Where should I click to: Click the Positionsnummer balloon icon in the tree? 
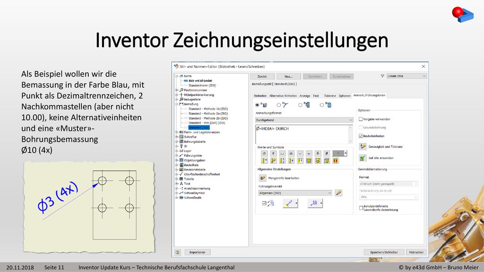pyautogui.click(x=181, y=90)
